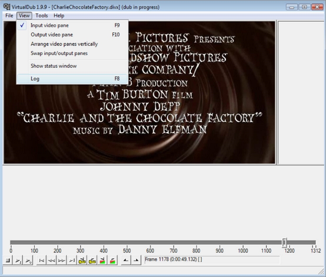Choose Arrange video panes vertically

(72, 44)
